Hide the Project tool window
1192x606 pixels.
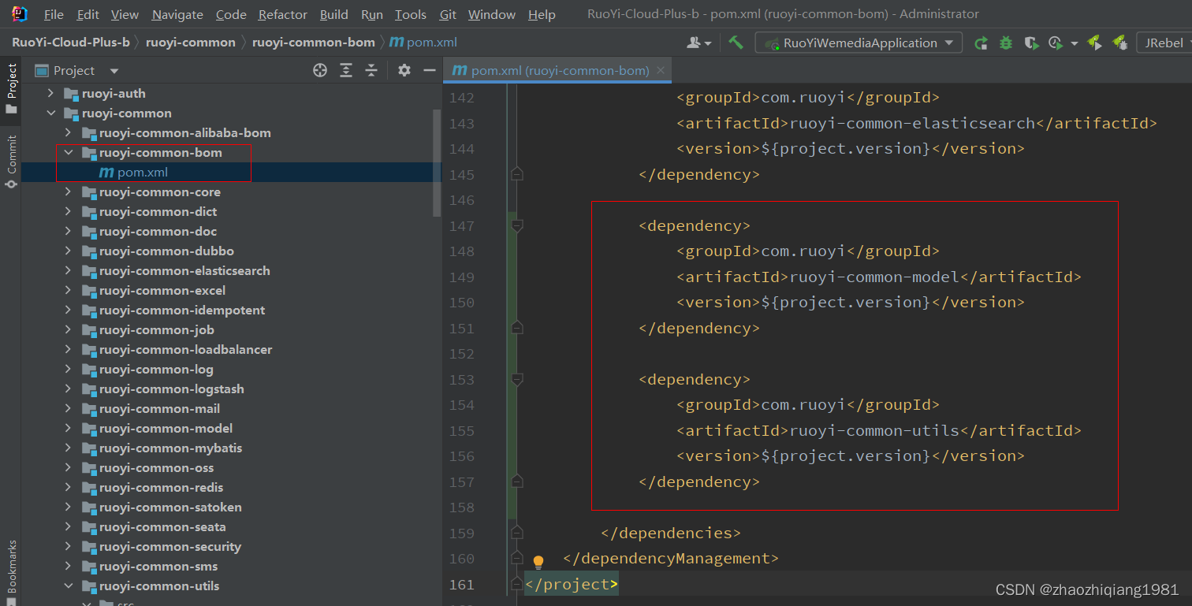(x=430, y=70)
